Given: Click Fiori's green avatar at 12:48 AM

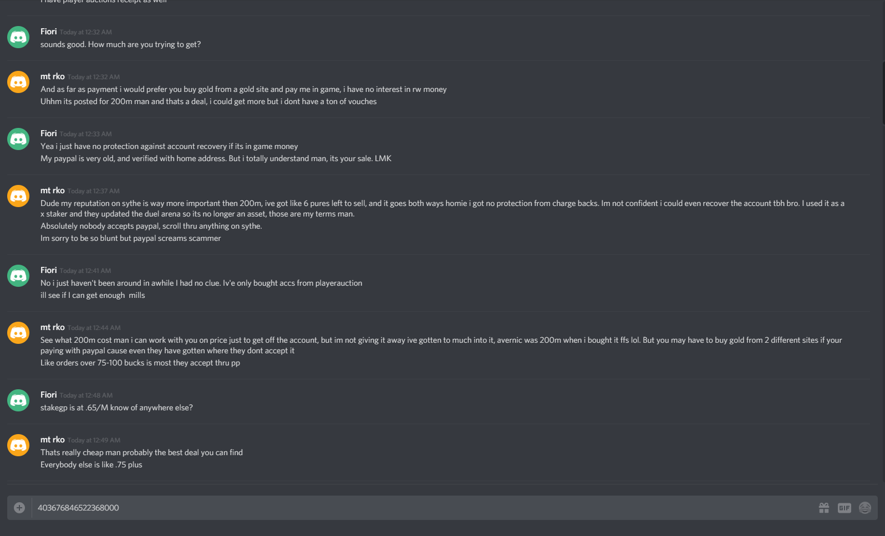Looking at the screenshot, I should point(18,400).
